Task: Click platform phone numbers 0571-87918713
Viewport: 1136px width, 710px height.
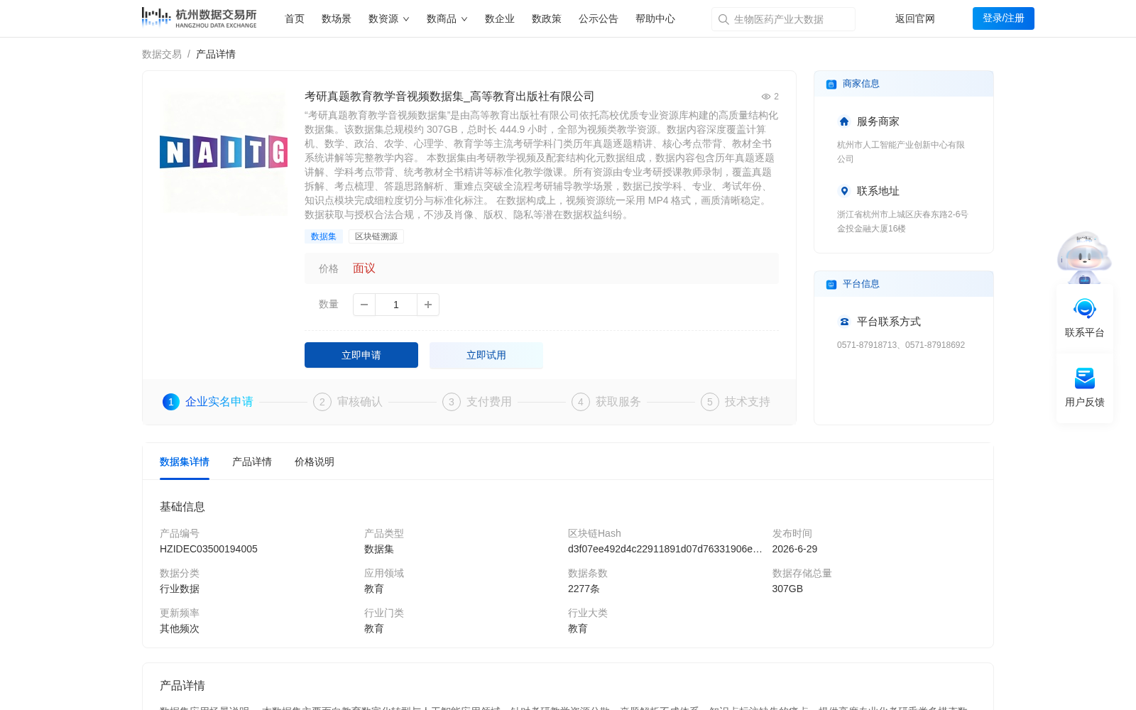Action: point(901,345)
